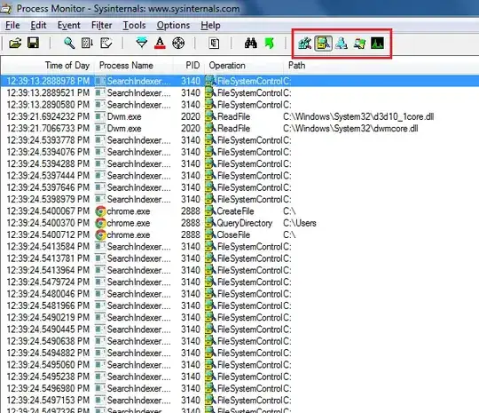Select chrome.exe CreateFile row
479x413 pixels.
tap(239, 211)
